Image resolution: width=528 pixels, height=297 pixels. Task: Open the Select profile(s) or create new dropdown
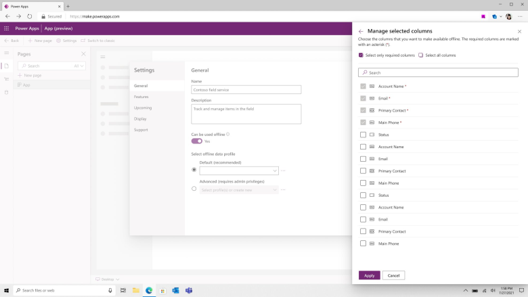(x=239, y=190)
